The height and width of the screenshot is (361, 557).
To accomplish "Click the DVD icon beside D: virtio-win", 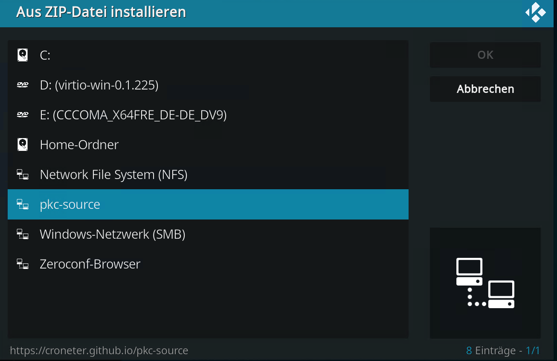I will (23, 85).
